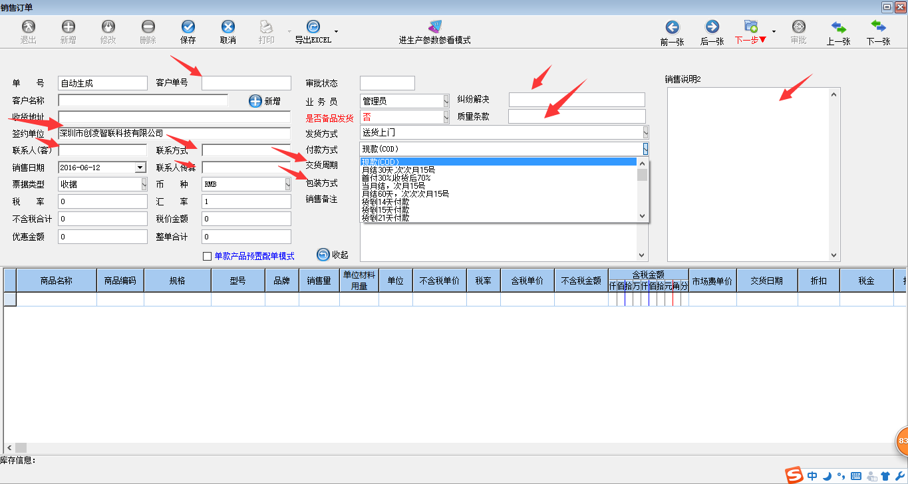
Task: Expand the 票据类型 combo box
Action: (x=144, y=184)
